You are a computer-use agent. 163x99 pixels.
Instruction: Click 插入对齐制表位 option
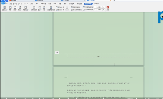click(76, 10)
